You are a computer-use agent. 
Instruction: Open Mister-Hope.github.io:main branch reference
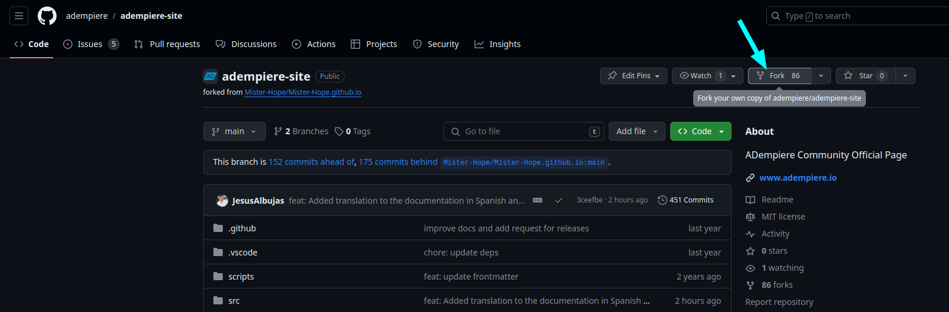(524, 162)
